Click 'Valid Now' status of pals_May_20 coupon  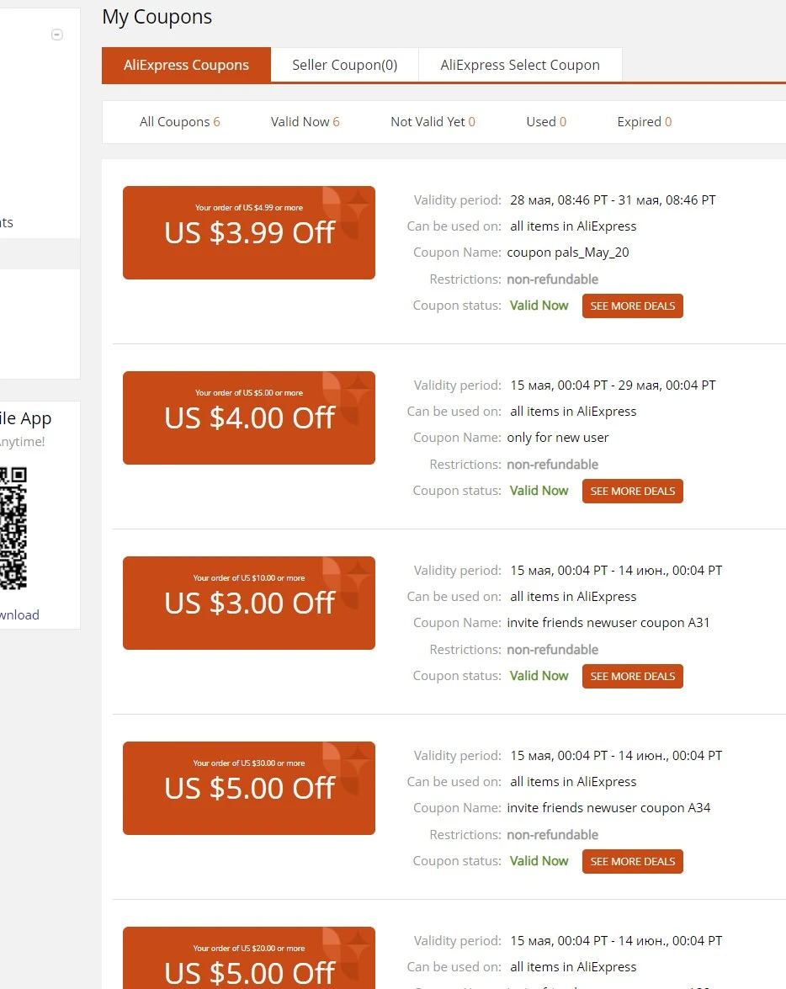click(539, 306)
